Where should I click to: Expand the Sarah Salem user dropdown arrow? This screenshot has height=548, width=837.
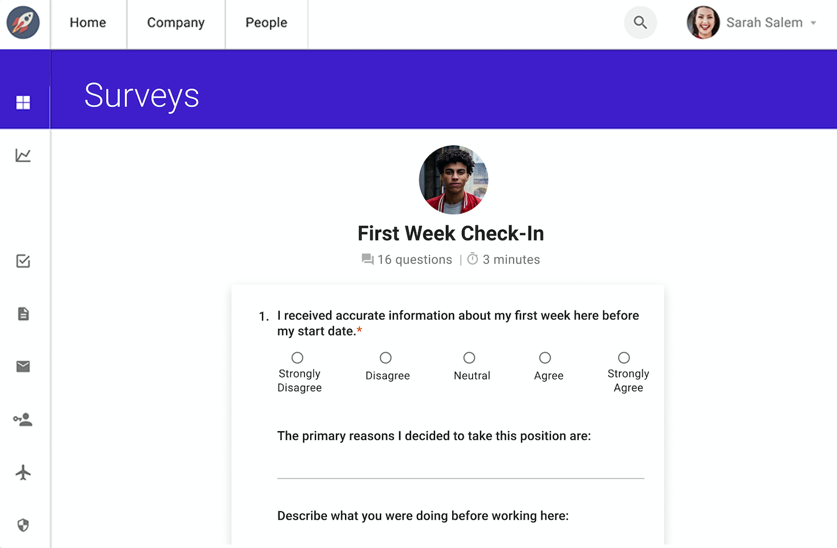point(813,23)
